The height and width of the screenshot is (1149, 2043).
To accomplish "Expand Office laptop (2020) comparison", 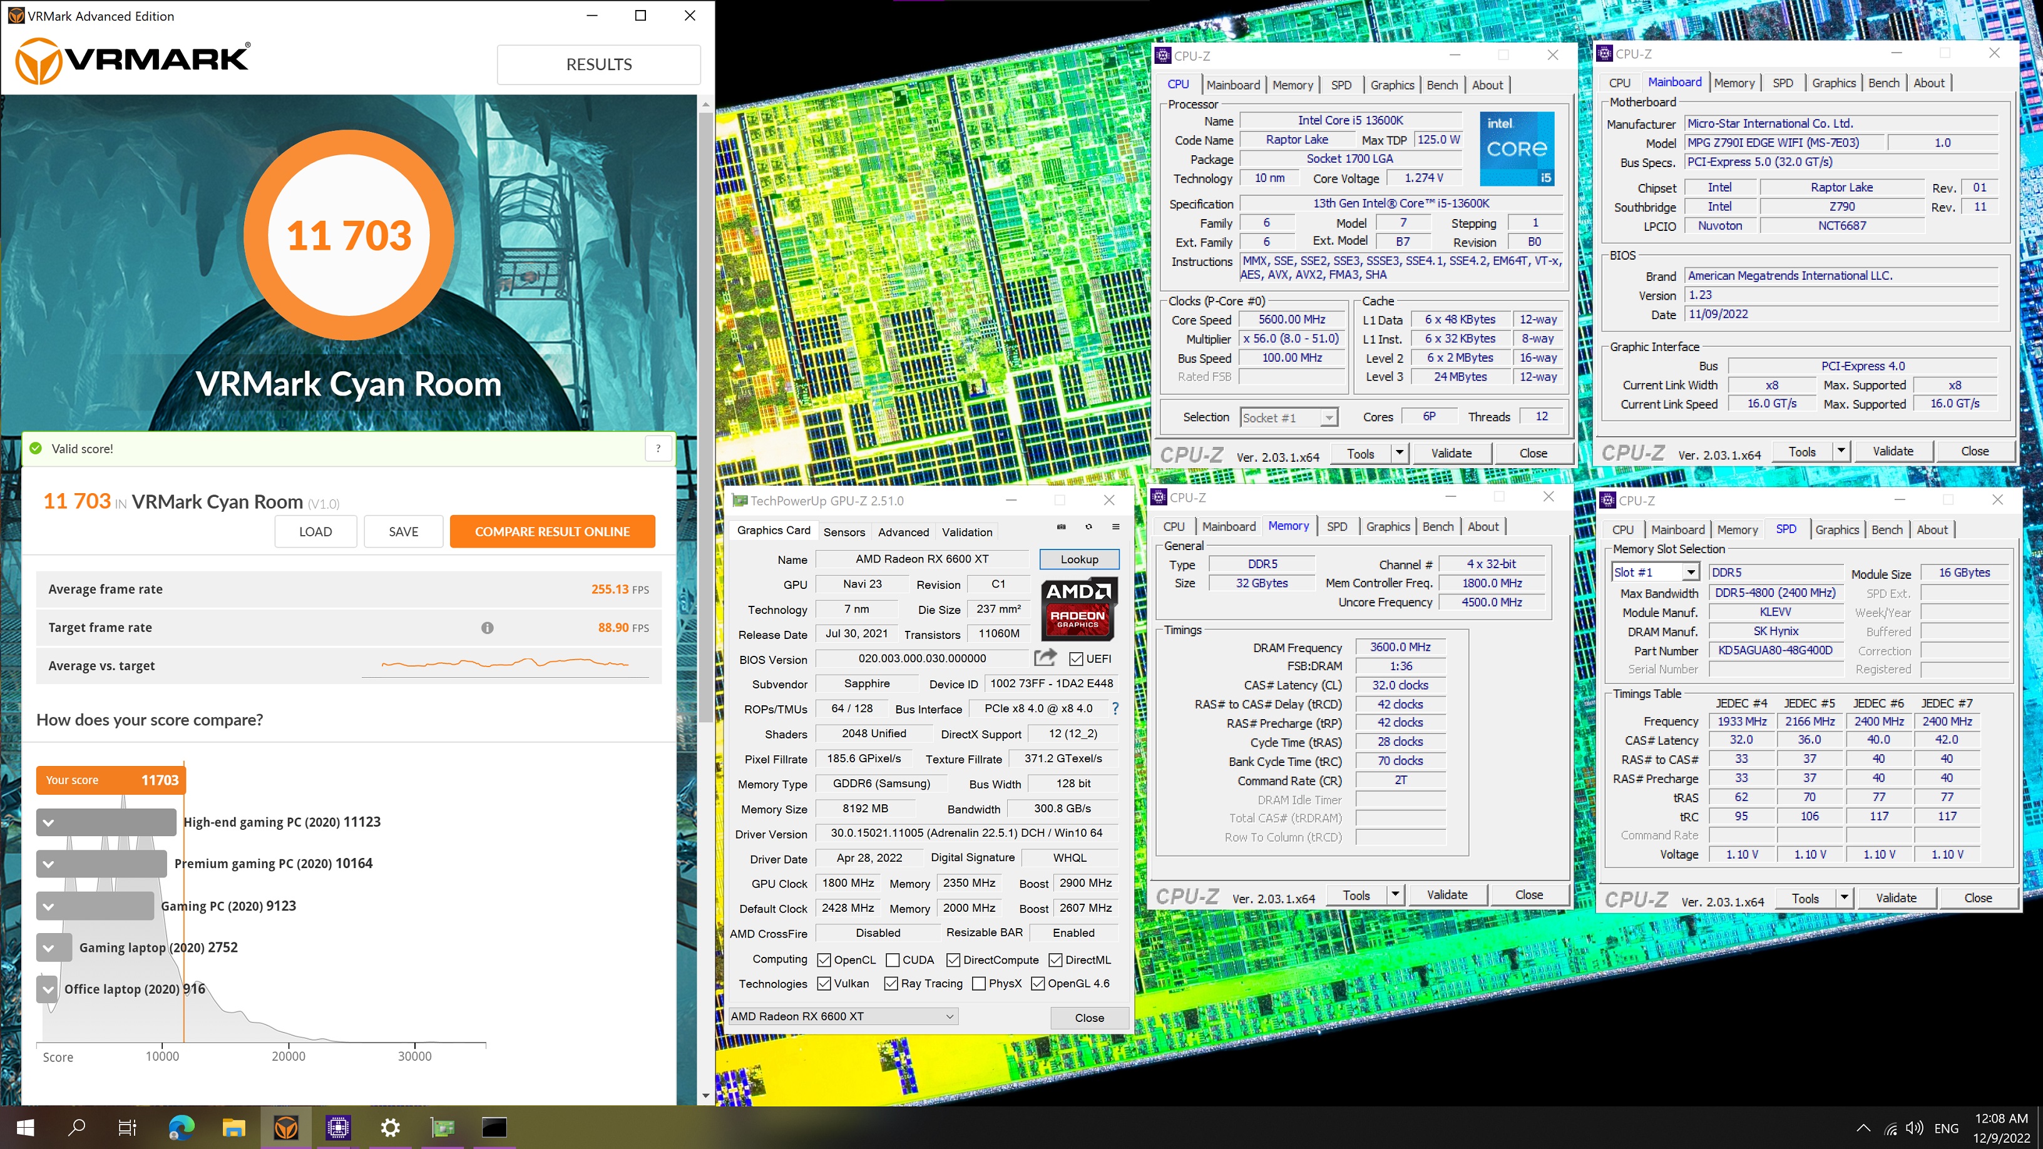I will click(x=48, y=989).
